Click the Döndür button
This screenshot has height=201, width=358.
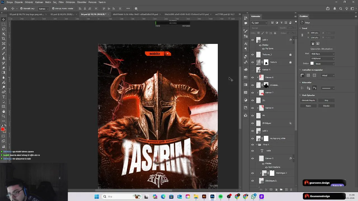[326, 106]
